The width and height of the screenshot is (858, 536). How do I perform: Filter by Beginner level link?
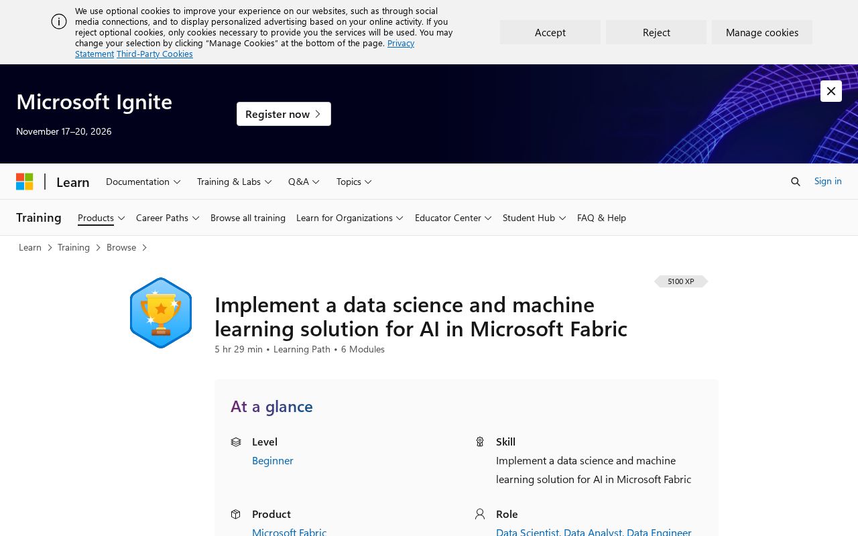coord(273,460)
